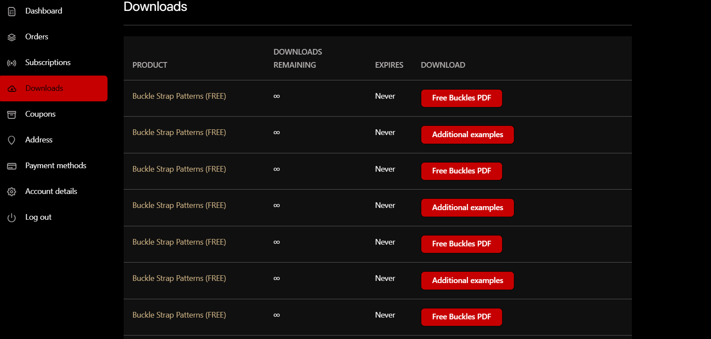Viewport: 711px width, 339px height.
Task: Go to Subscriptions in the sidebar
Action: point(48,62)
